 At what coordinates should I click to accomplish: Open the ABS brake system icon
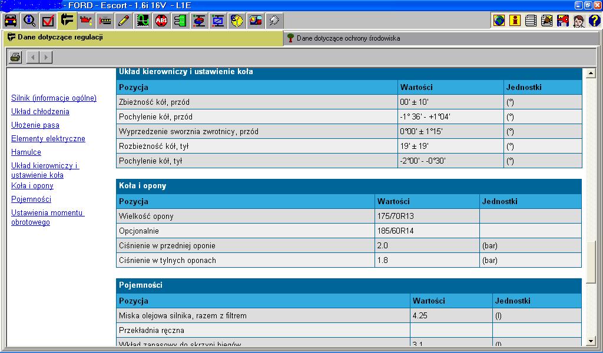(161, 21)
